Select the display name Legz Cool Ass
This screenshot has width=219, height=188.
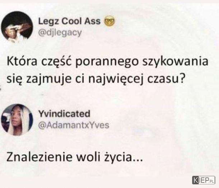click(x=69, y=21)
